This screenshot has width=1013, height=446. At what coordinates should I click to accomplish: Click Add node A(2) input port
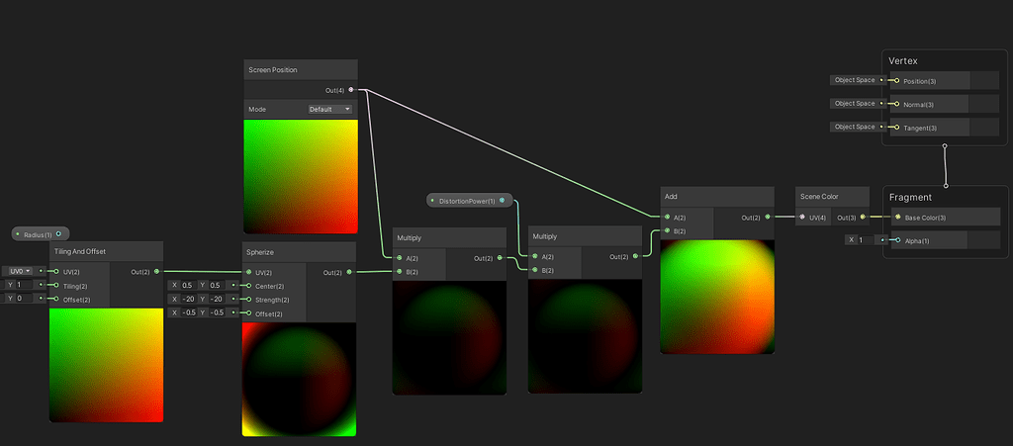pos(666,218)
